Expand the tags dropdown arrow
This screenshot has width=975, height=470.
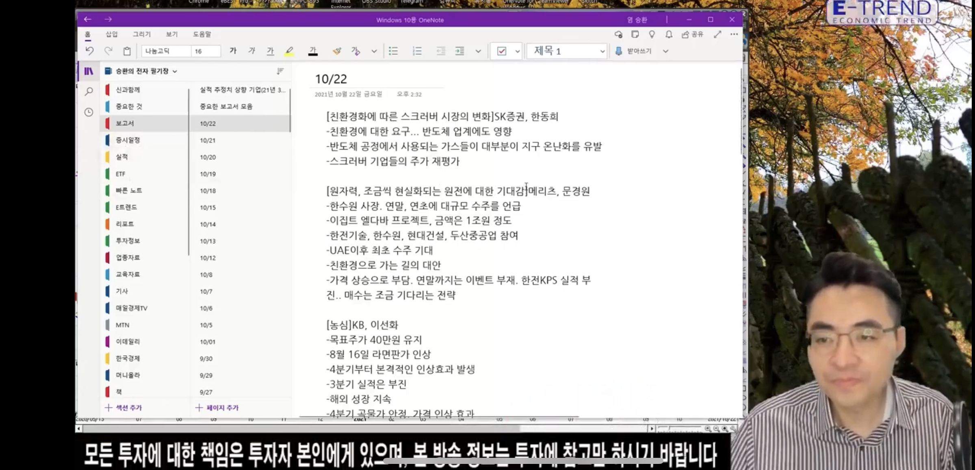click(x=517, y=51)
